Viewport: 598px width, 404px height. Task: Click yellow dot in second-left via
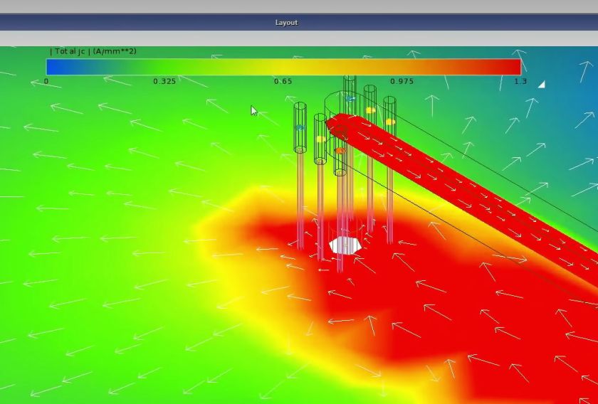321,139
